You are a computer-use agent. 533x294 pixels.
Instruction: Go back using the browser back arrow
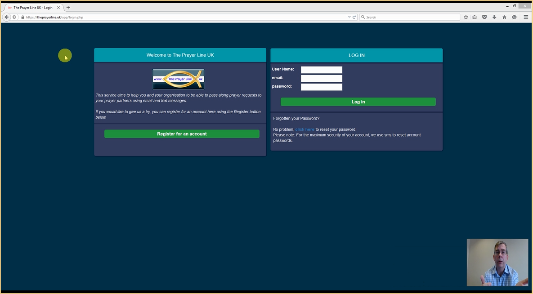[x=6, y=17]
